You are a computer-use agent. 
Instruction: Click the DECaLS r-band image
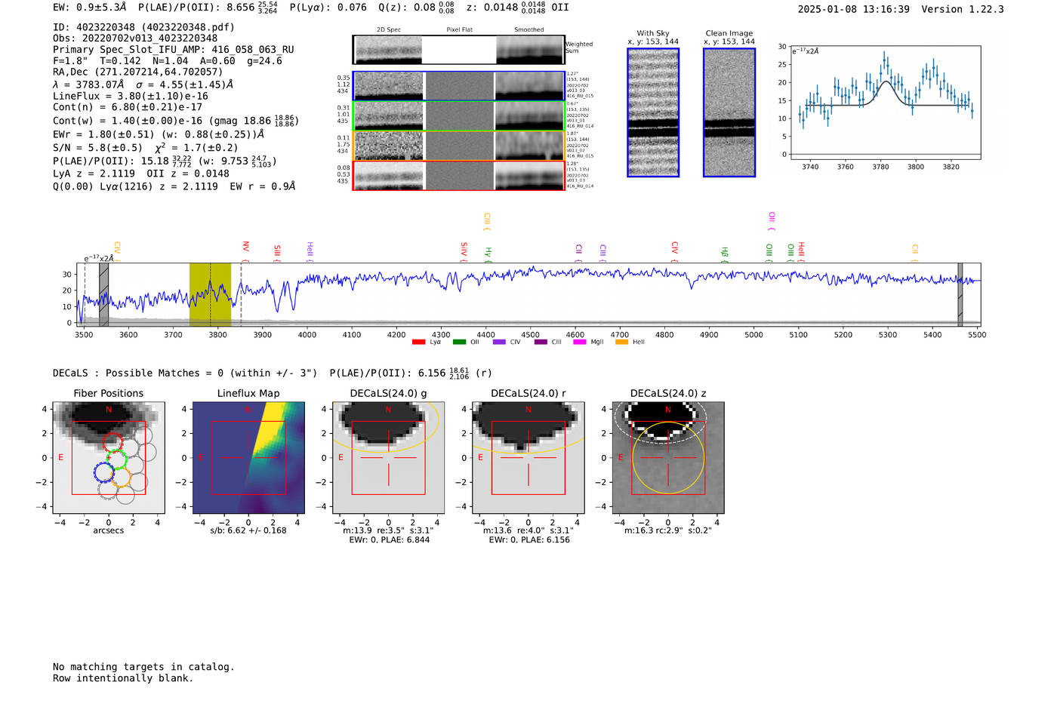(528, 457)
